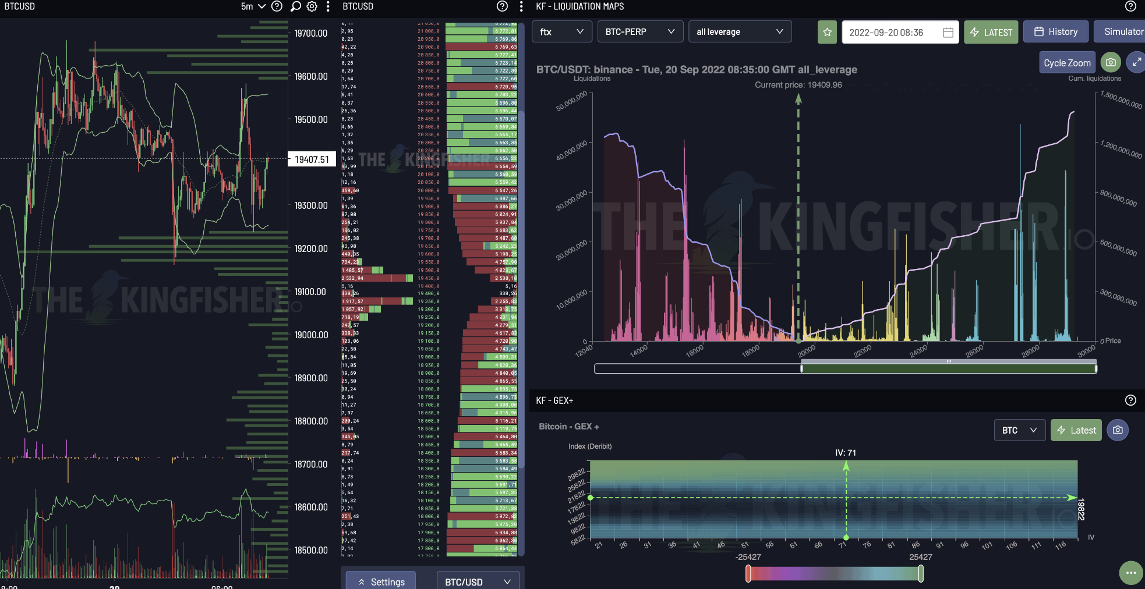Screen dimensions: 1145x589
Task: Click the right handle of GEX color scale
Action: [x=921, y=574]
